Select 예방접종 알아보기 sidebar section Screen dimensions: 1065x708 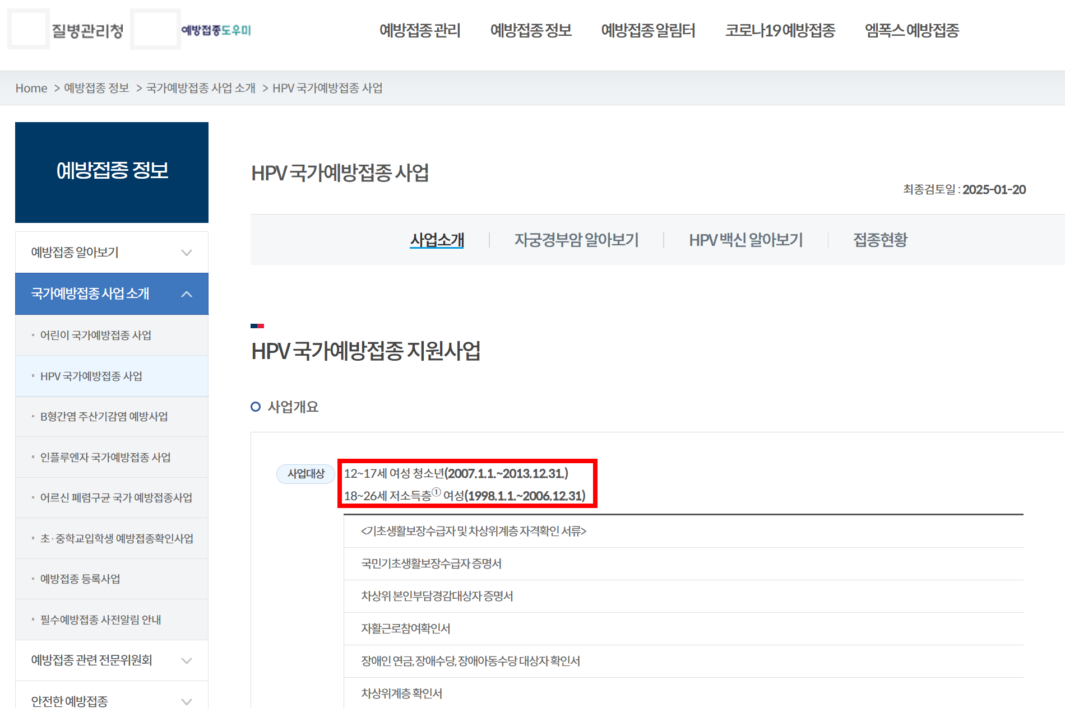(112, 252)
